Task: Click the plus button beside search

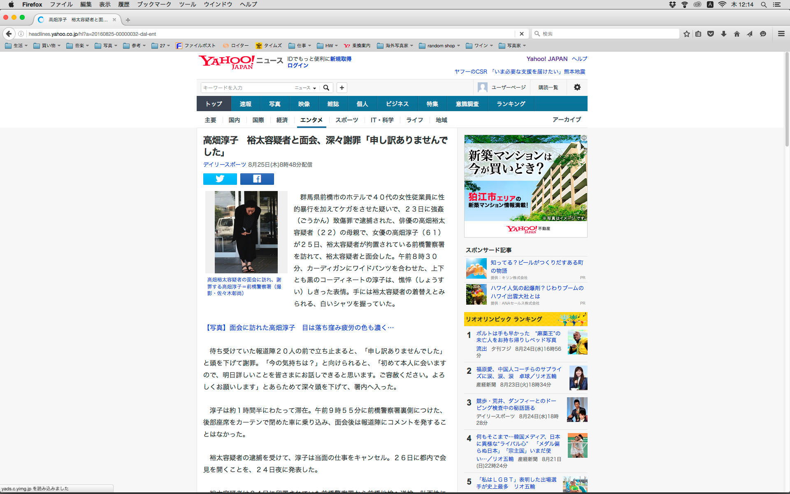Action: pyautogui.click(x=342, y=88)
